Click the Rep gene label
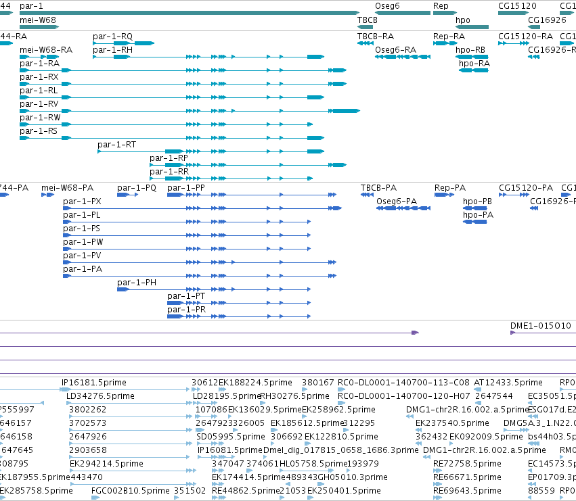The image size is (576, 501). (441, 6)
